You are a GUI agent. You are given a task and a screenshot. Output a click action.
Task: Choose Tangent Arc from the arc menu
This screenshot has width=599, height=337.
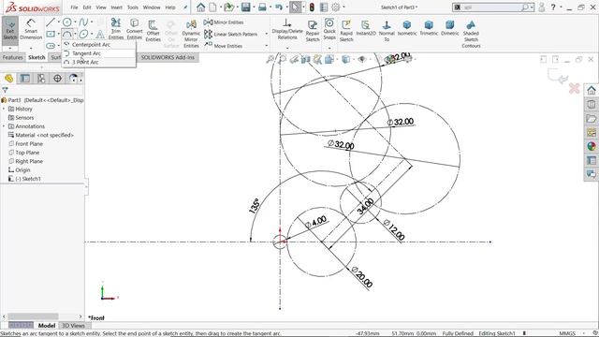point(99,53)
